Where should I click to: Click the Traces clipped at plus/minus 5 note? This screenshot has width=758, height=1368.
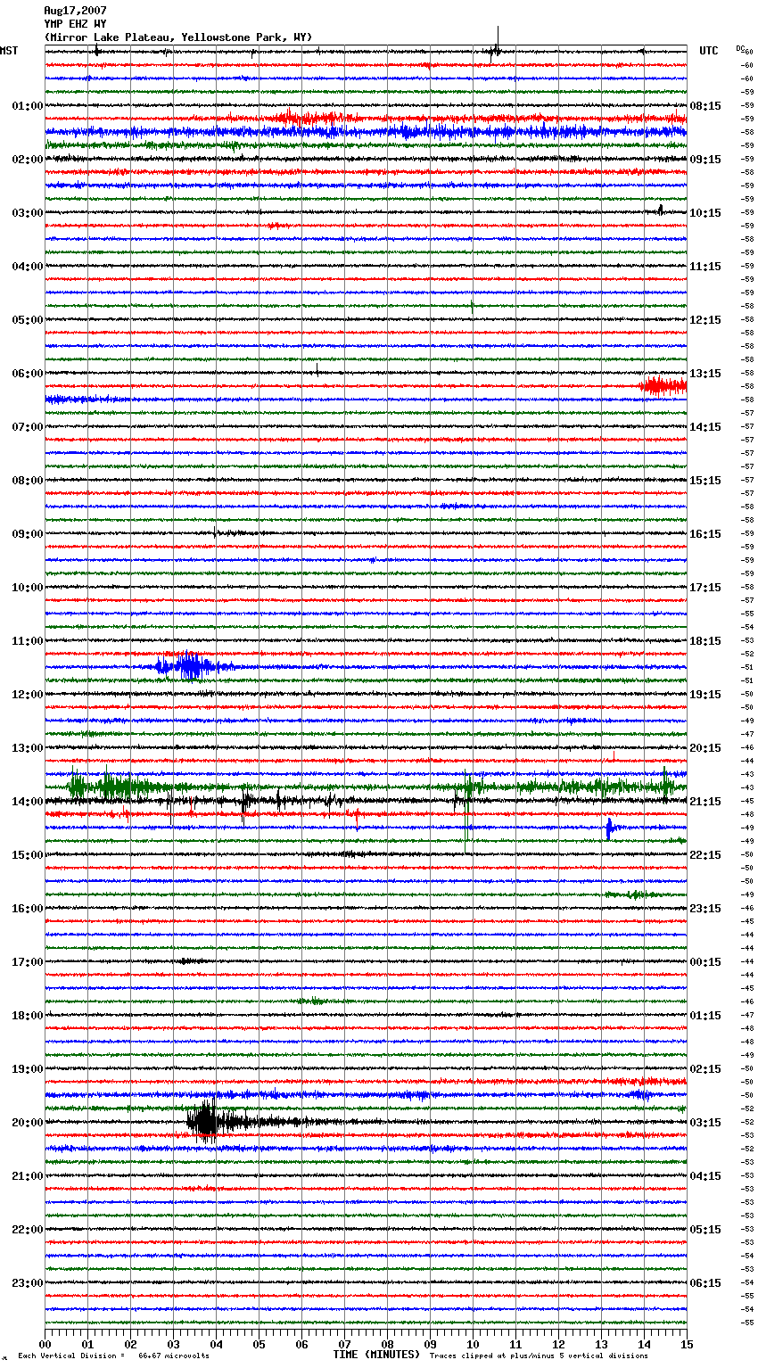coord(539,1356)
